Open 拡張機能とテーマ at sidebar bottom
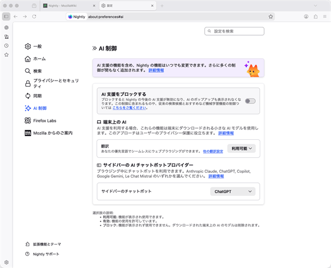331x268 pixels. pos(43,244)
